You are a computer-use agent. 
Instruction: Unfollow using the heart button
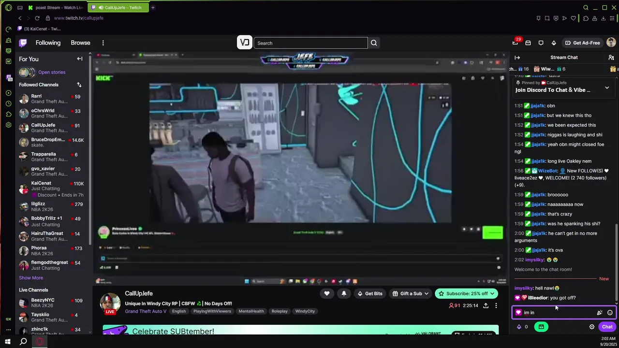coord(327,293)
